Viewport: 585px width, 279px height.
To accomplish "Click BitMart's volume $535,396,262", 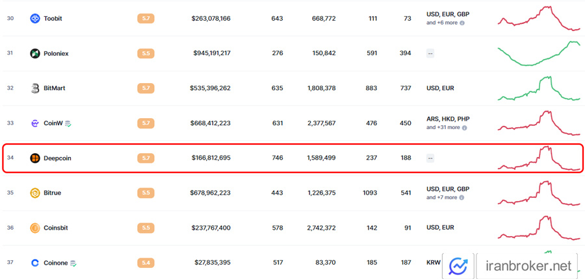I will [211, 88].
